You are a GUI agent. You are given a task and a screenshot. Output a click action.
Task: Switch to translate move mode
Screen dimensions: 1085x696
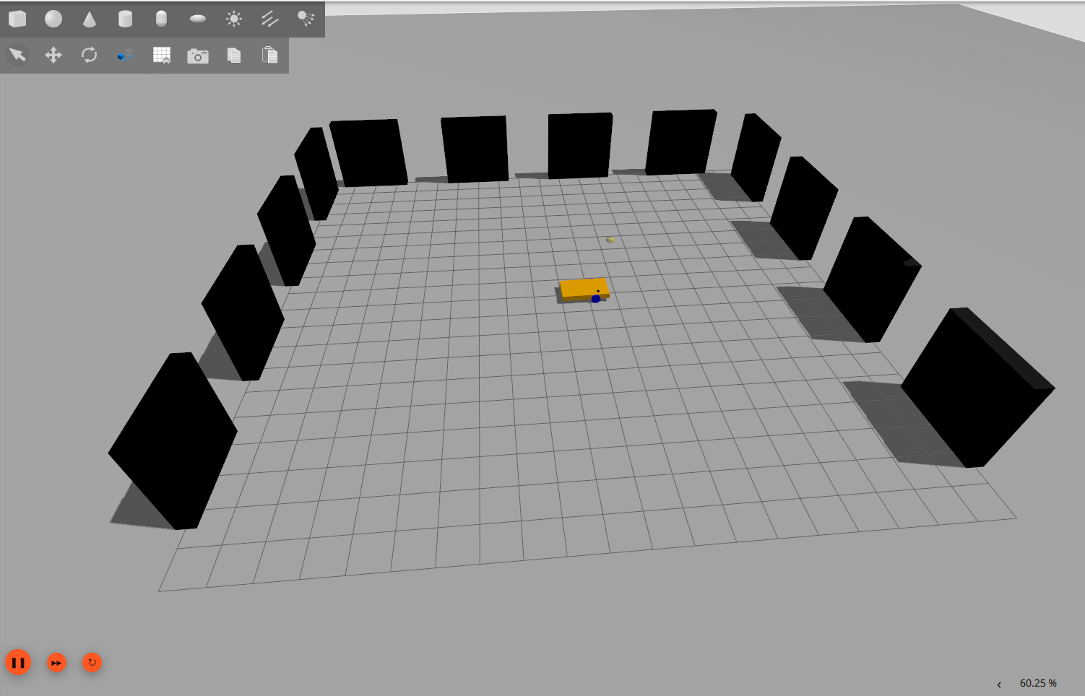pyautogui.click(x=53, y=55)
